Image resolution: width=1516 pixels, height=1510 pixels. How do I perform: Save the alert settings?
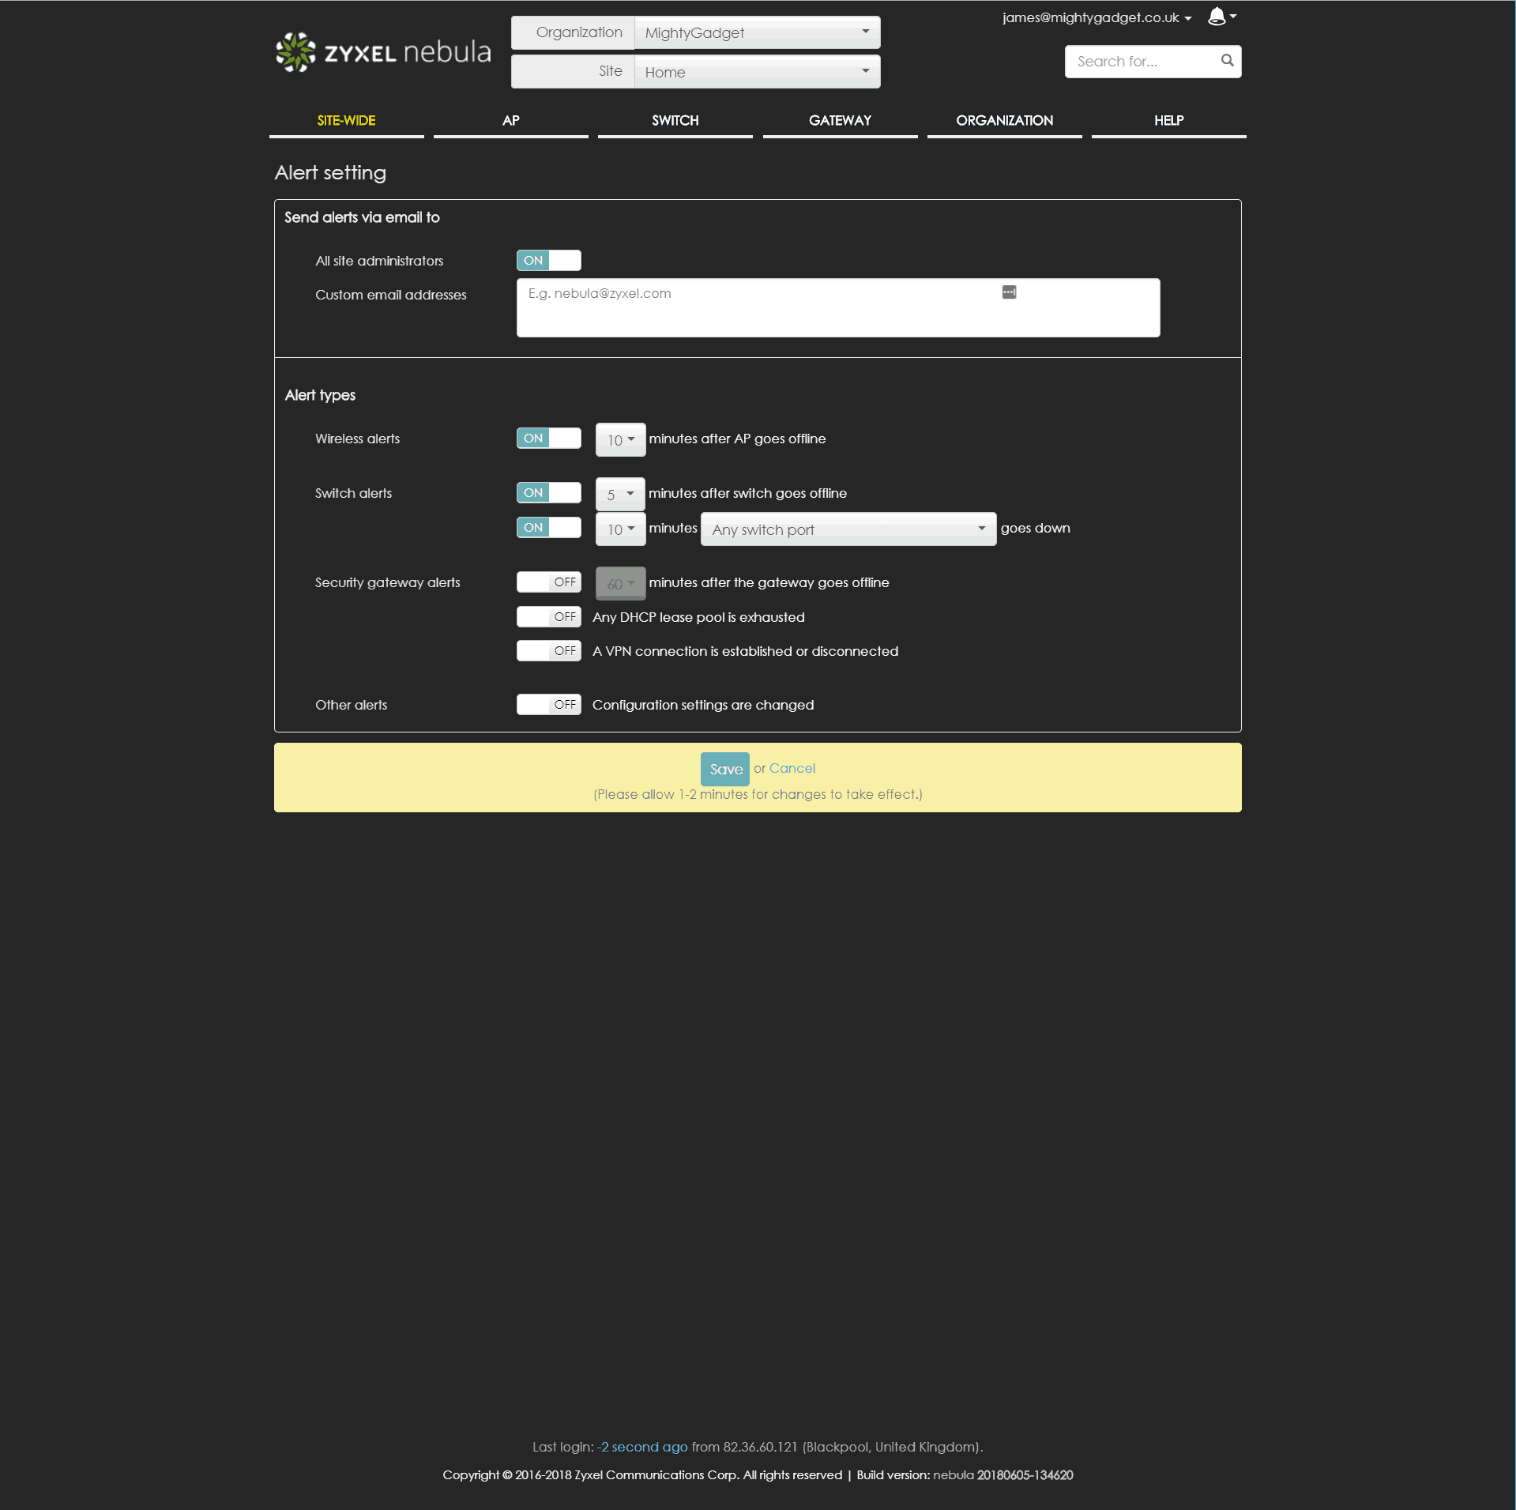tap(724, 769)
